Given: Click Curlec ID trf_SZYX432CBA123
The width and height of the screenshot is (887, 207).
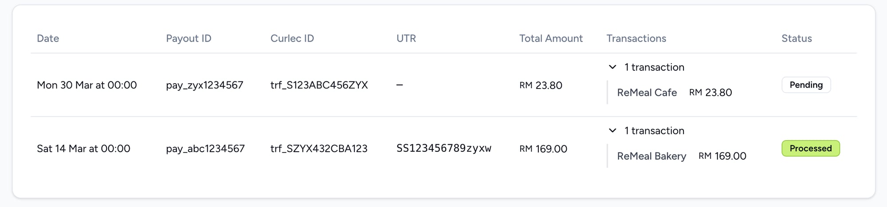Looking at the screenshot, I should point(319,149).
